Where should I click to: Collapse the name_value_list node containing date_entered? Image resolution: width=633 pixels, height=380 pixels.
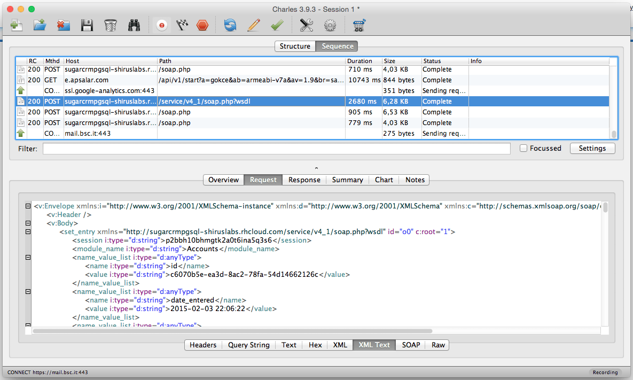[28, 292]
